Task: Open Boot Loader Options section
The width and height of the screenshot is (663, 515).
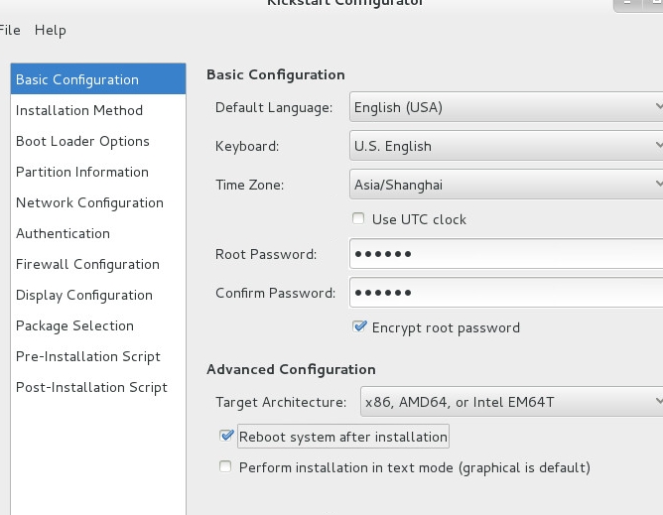Action: 98,141
